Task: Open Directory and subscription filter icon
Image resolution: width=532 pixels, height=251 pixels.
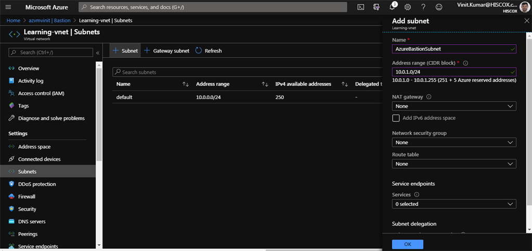Action: pyautogui.click(x=377, y=7)
